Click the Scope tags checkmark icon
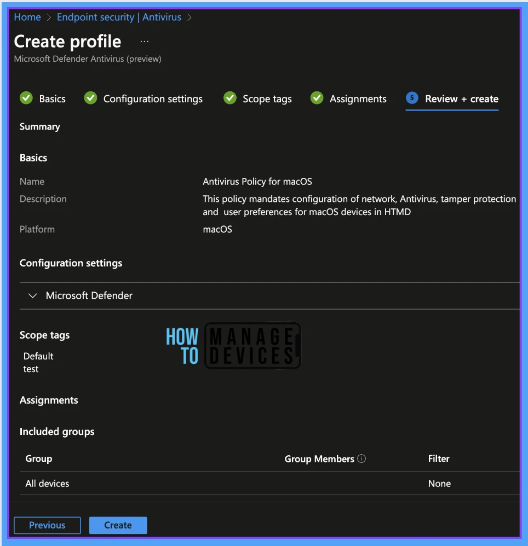Screen dimensions: 528x546 pos(230,98)
